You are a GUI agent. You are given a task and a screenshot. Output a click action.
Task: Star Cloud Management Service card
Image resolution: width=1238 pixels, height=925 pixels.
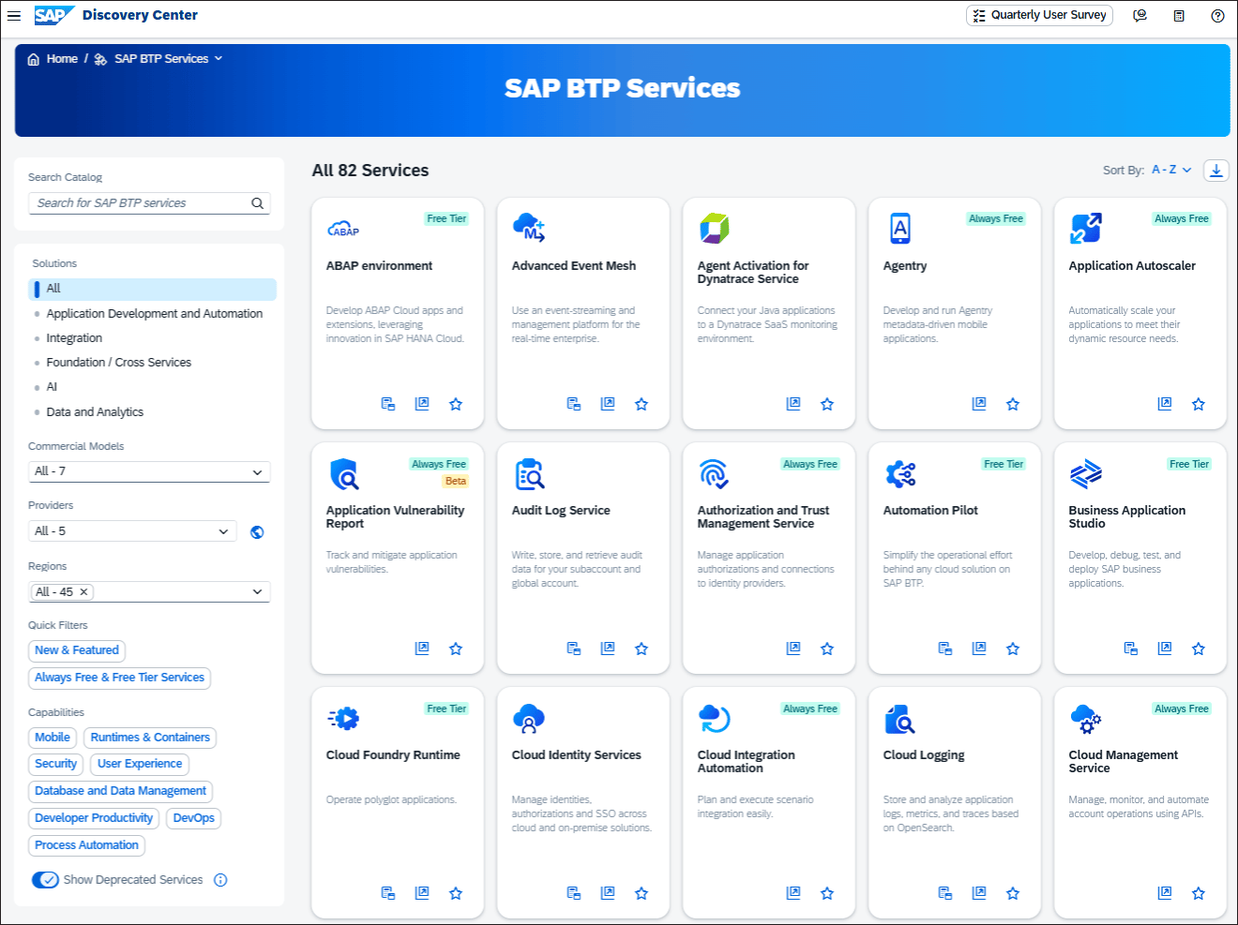[x=1199, y=893]
